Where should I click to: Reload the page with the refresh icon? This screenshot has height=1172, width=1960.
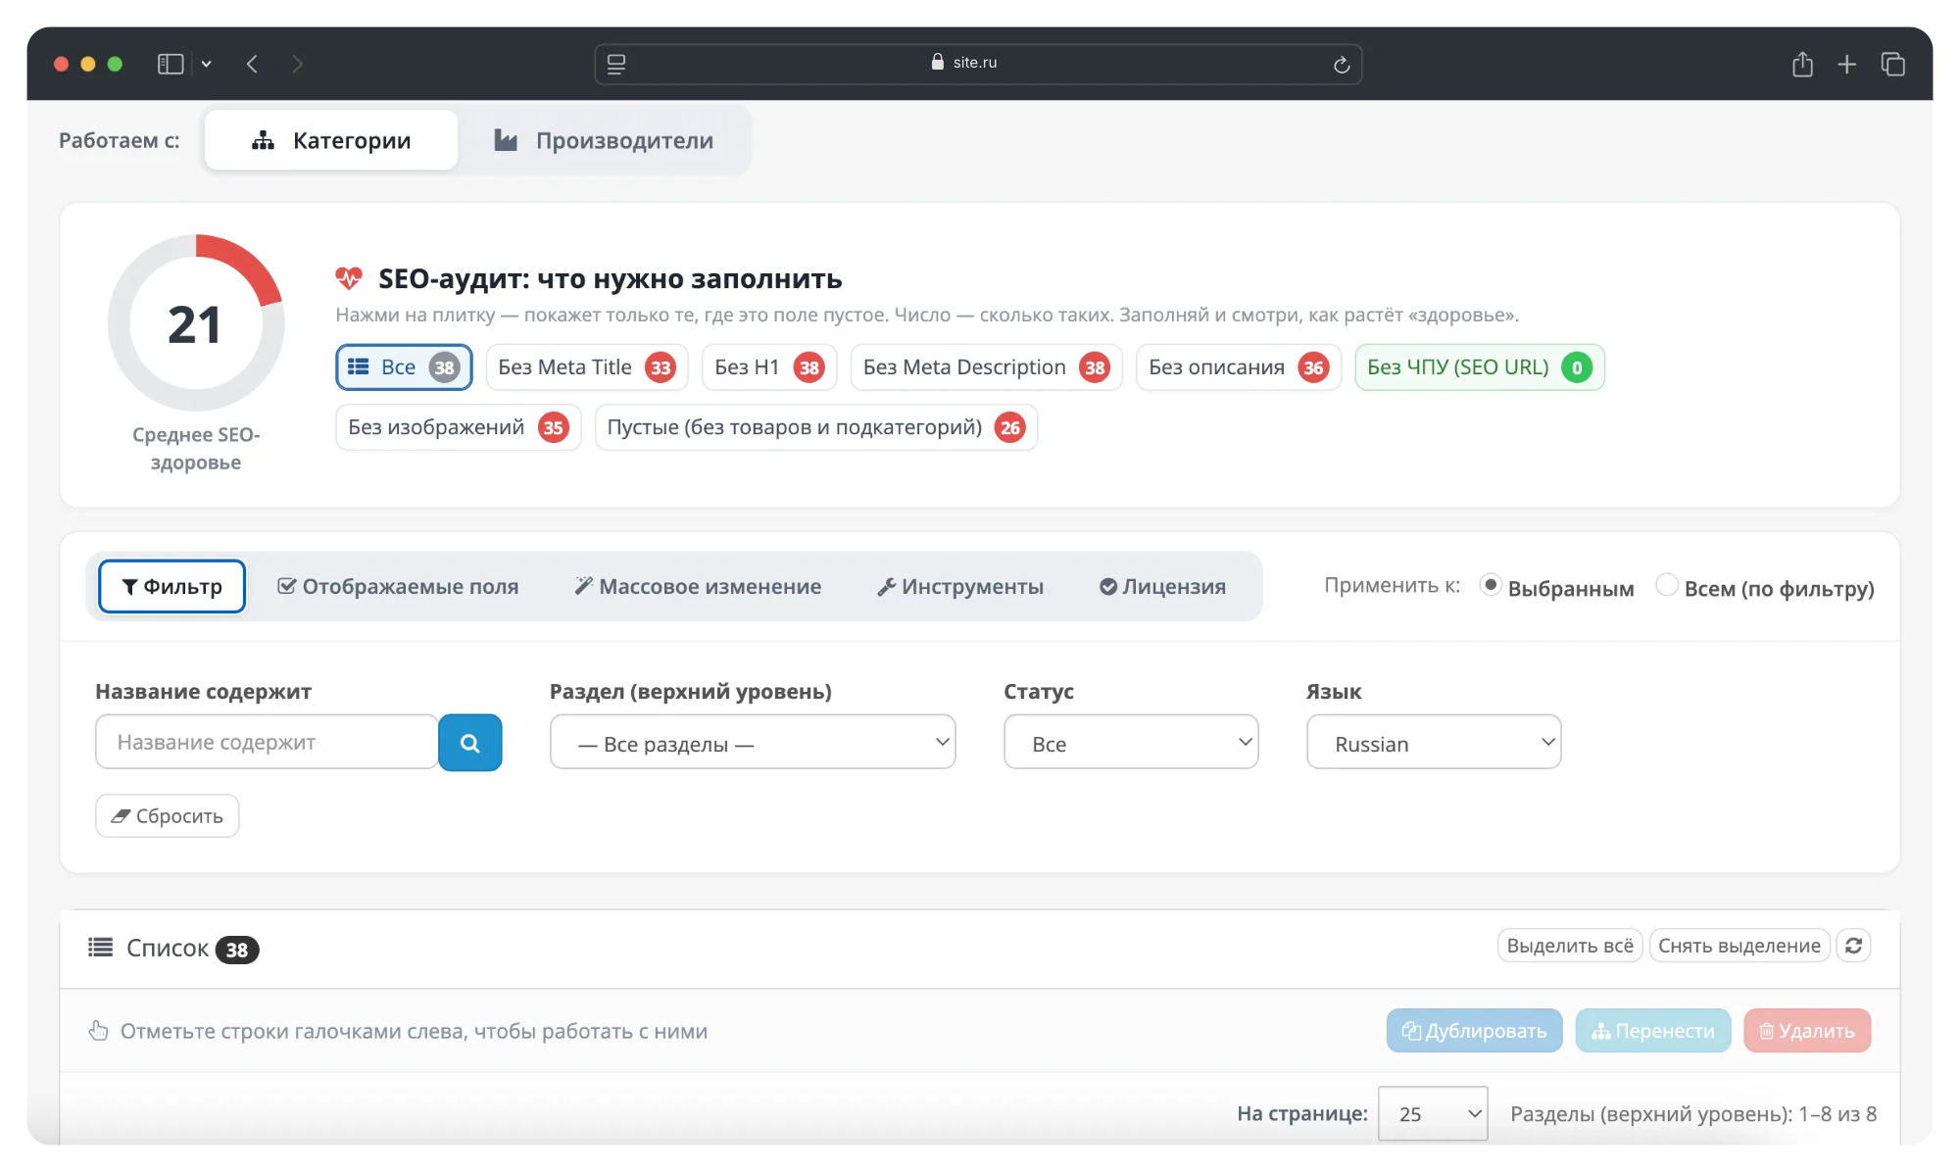(1342, 65)
